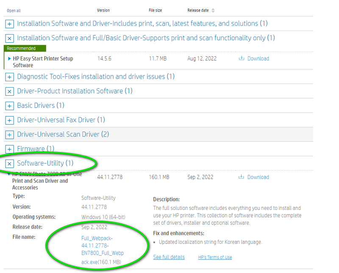The image size is (339, 273).
Task: Click the version 44.11.2778 in the driver row
Action: pyautogui.click(x=110, y=177)
